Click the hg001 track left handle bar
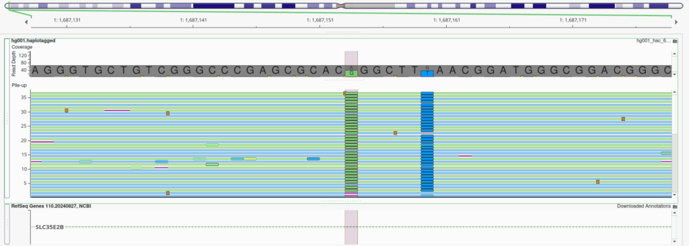689x246 pixels. coord(7,118)
